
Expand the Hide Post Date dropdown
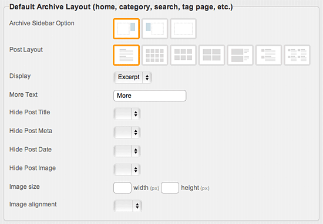(x=127, y=151)
